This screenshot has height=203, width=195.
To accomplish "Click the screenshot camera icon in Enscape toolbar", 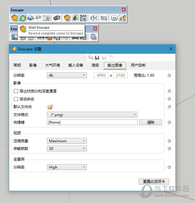I will pyautogui.click(x=46, y=18).
